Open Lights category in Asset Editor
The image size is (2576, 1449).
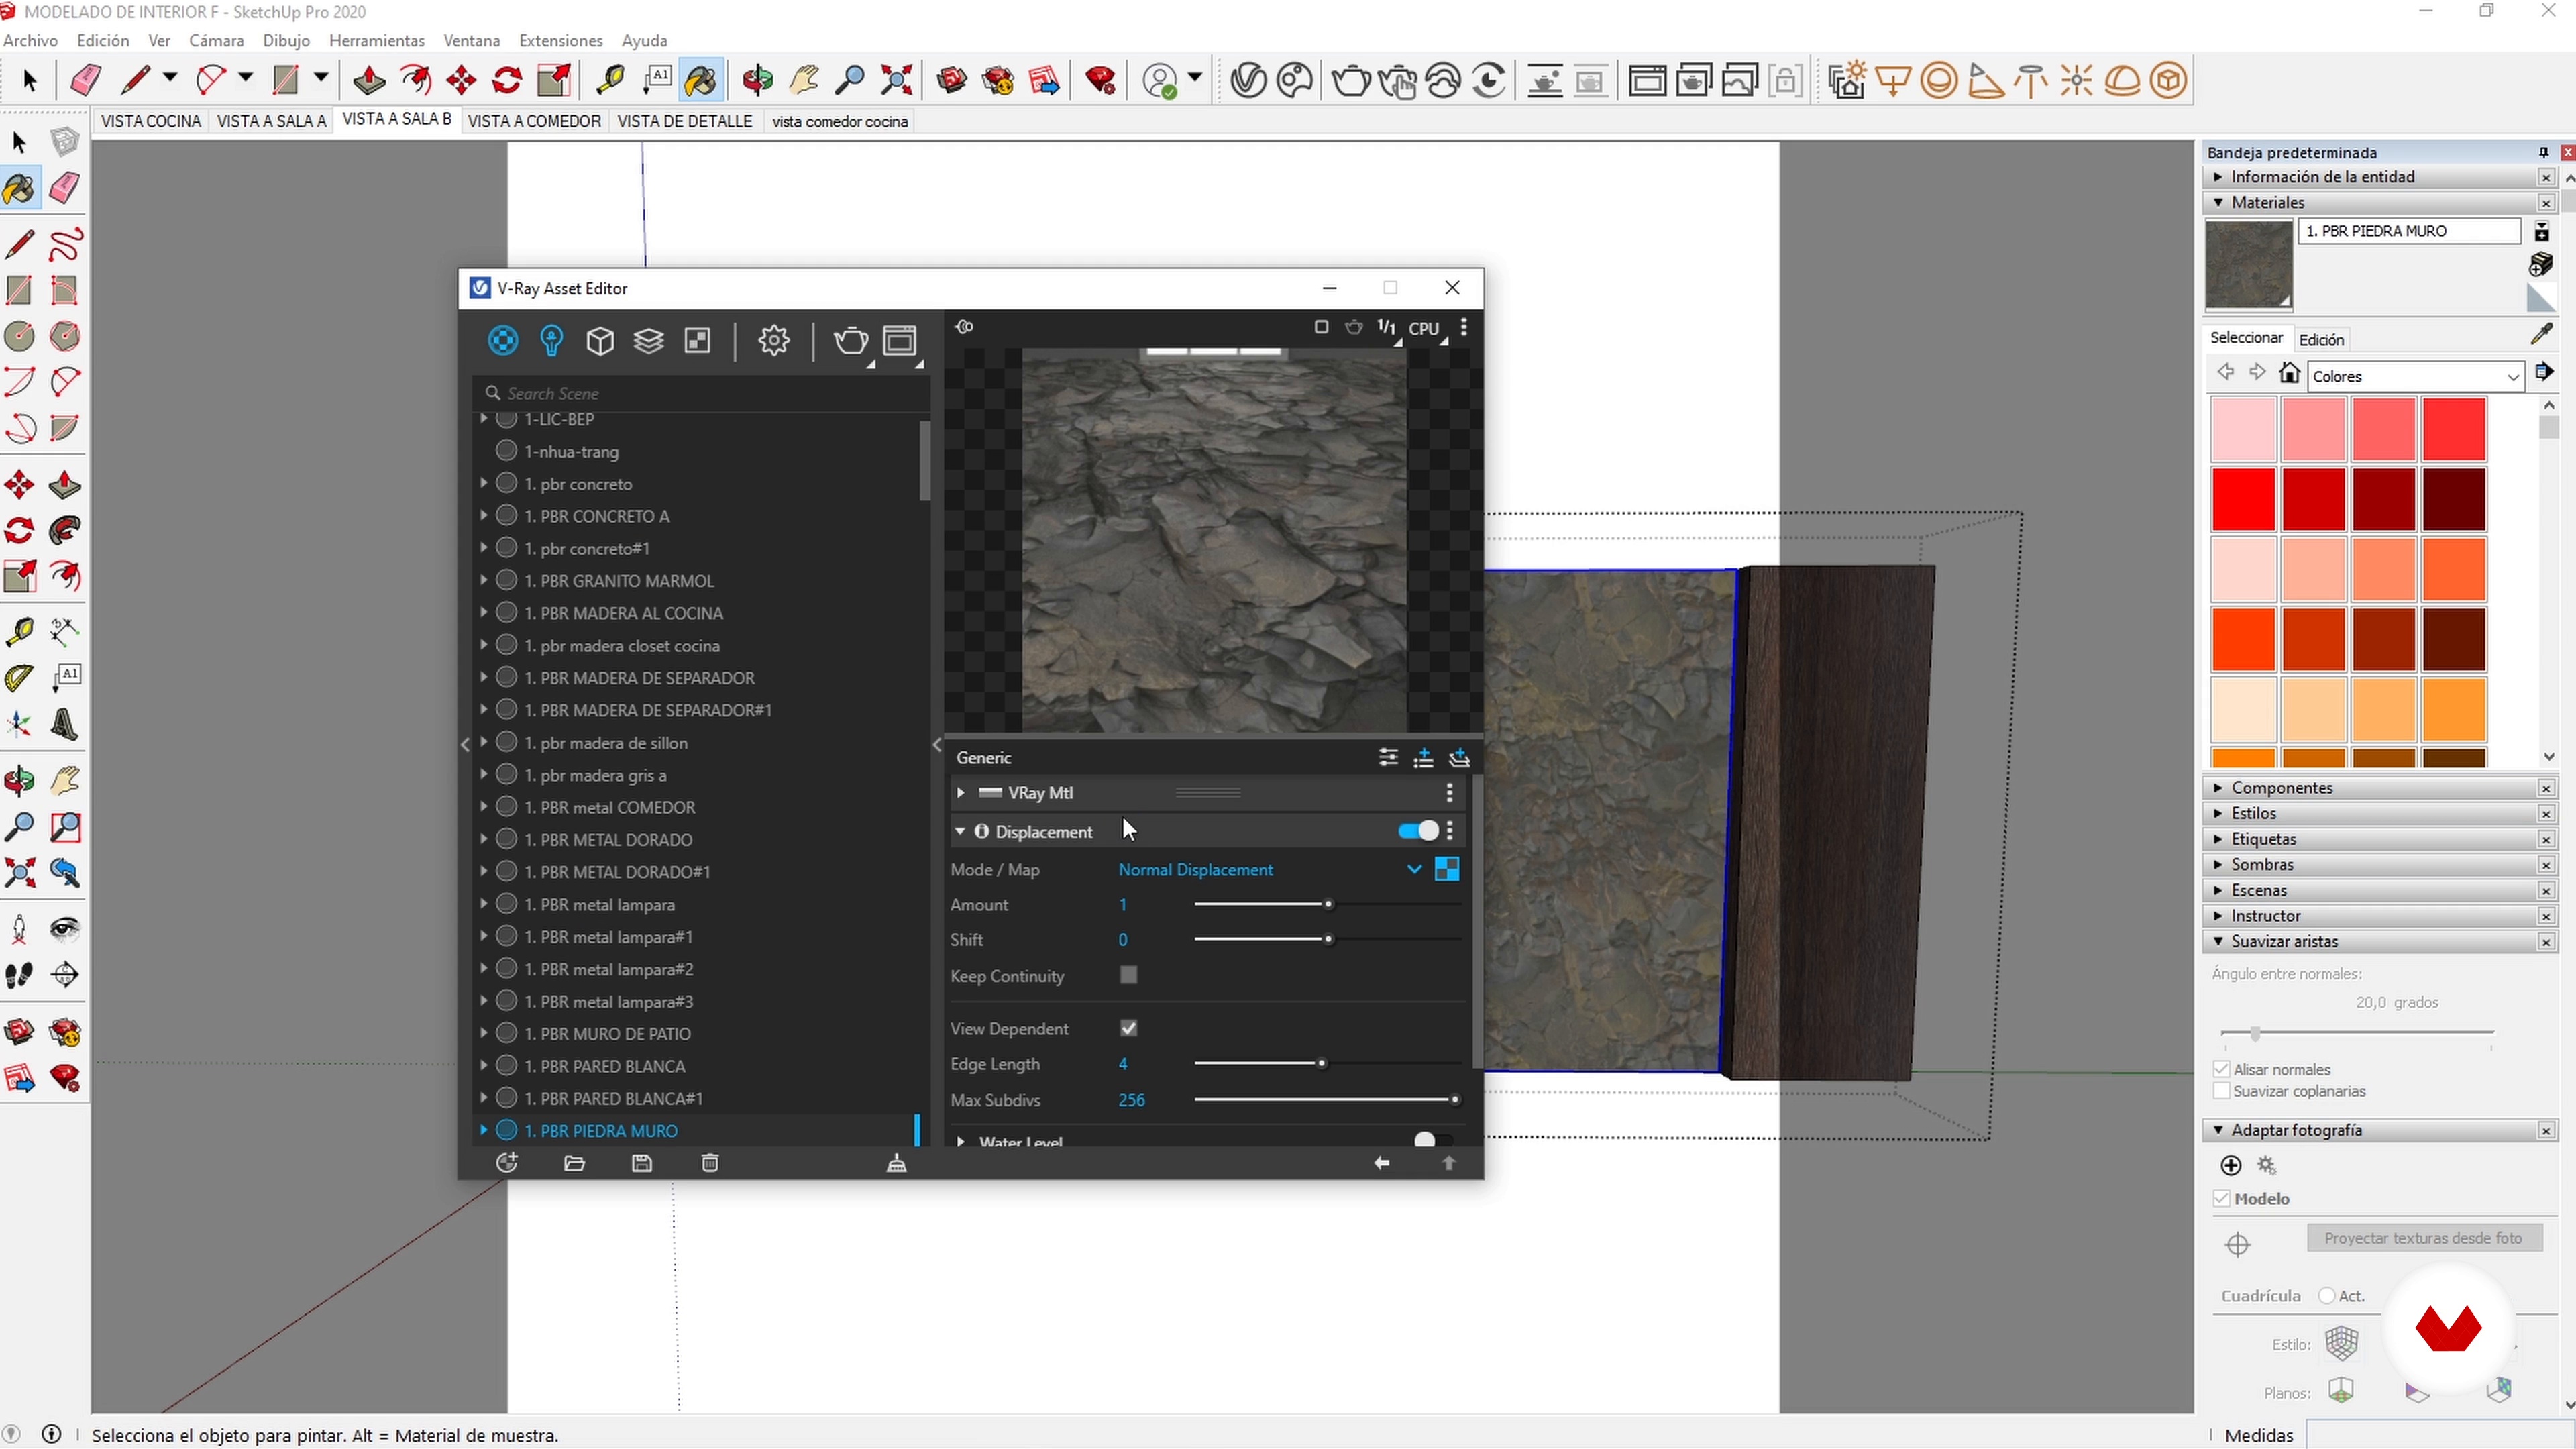[x=551, y=341]
